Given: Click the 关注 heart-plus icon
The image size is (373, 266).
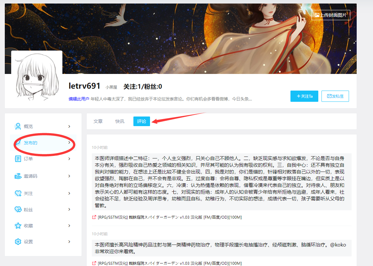Looking at the screenshot, I should [18, 193].
